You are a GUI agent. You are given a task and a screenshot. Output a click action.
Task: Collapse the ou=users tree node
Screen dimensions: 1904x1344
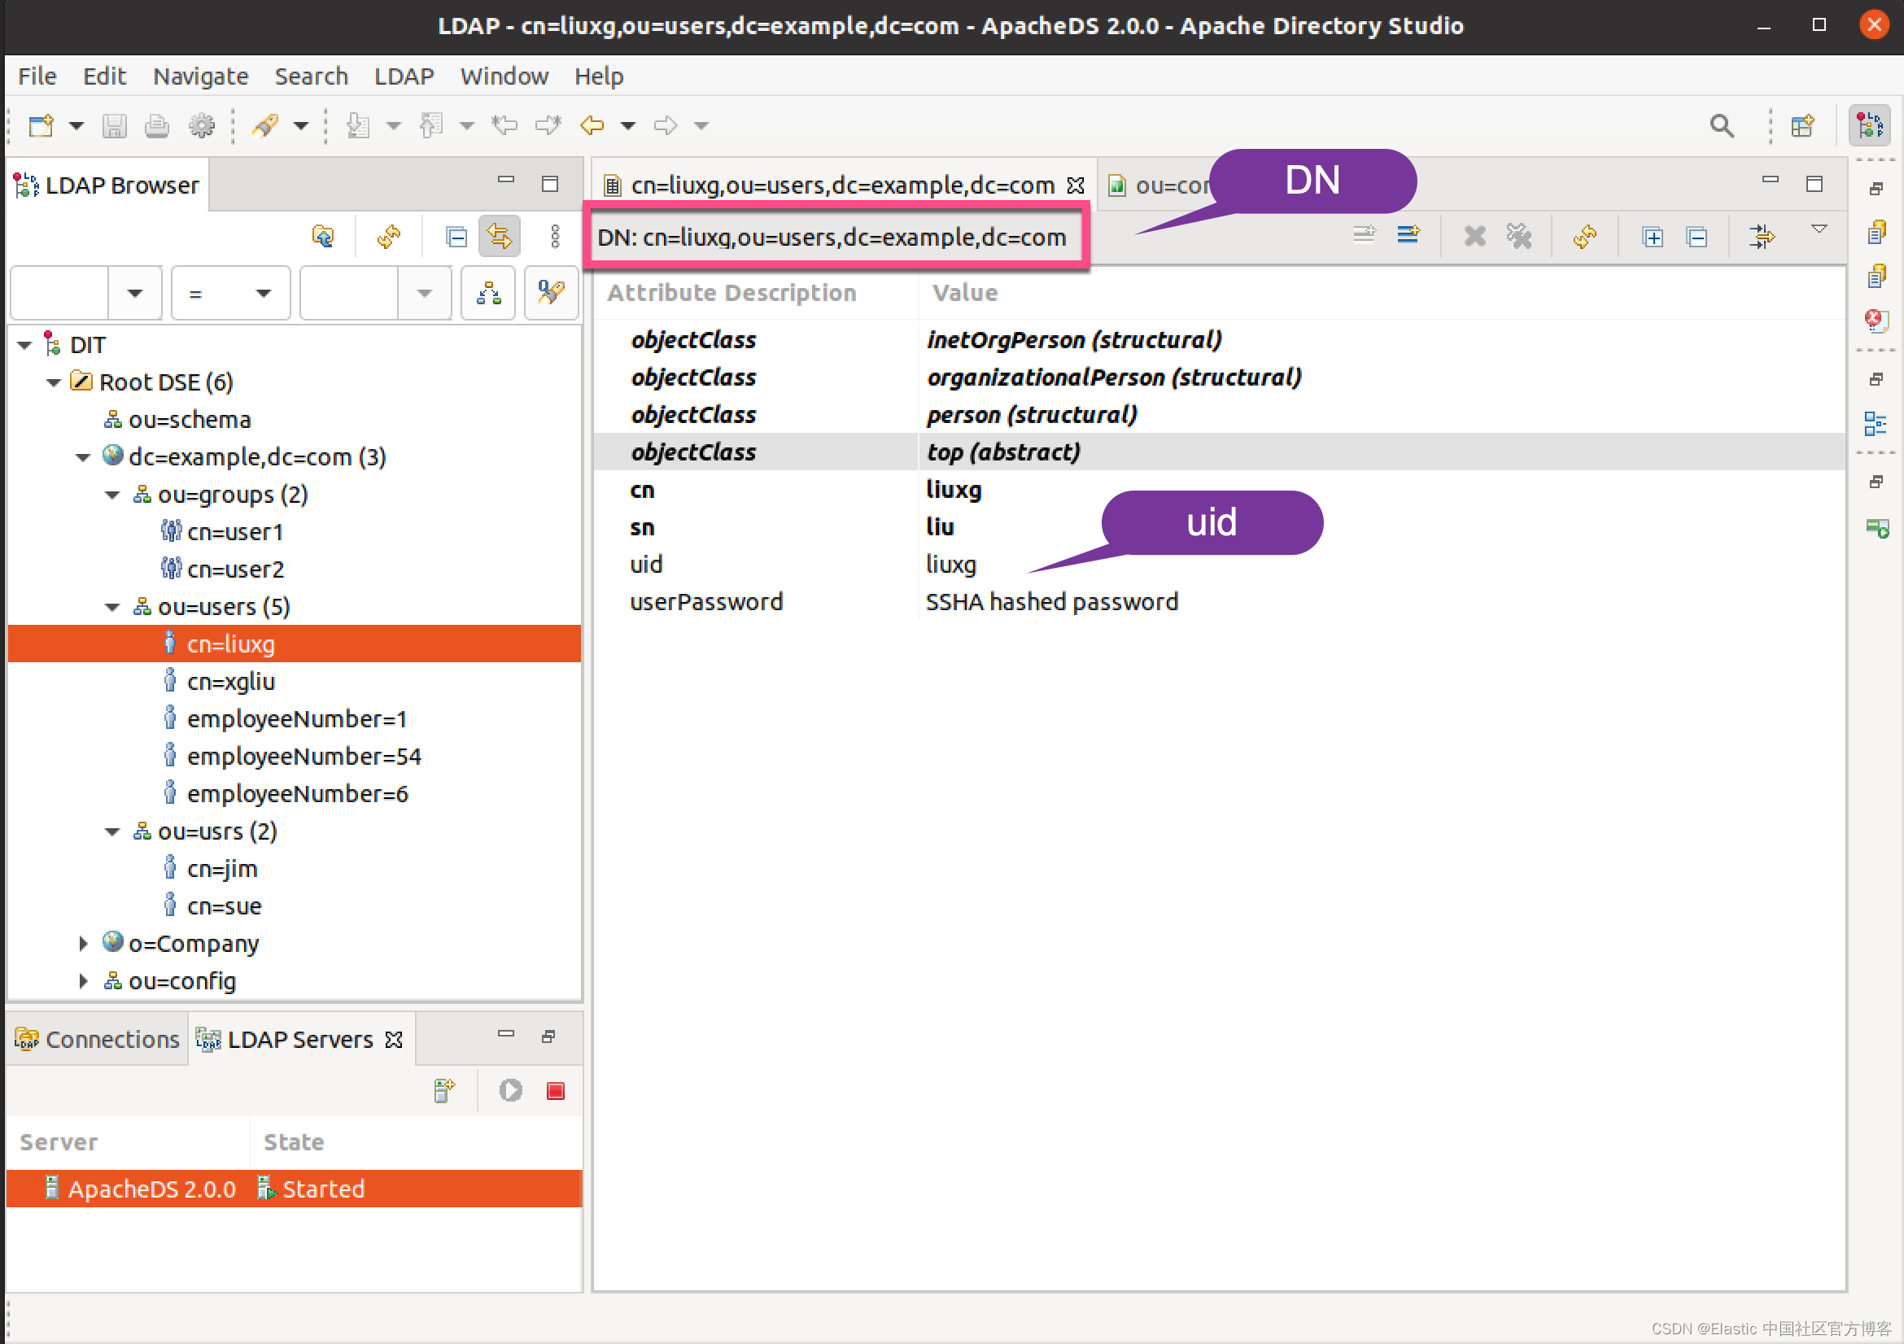[113, 608]
